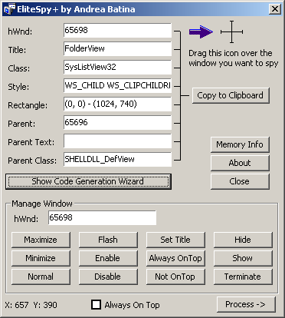Click the Parent Class field SHELLDLL_DefView
285x318 pixels.
click(x=117, y=160)
